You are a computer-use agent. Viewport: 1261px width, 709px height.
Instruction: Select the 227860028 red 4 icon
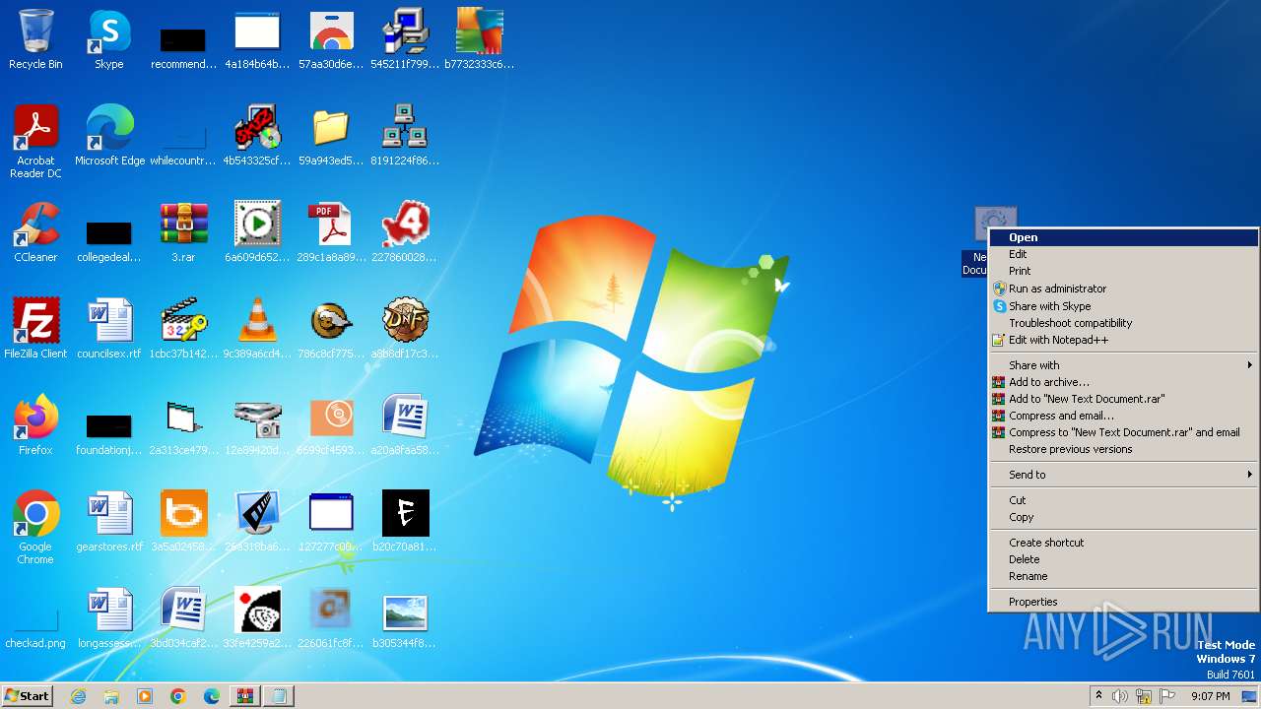click(x=405, y=232)
